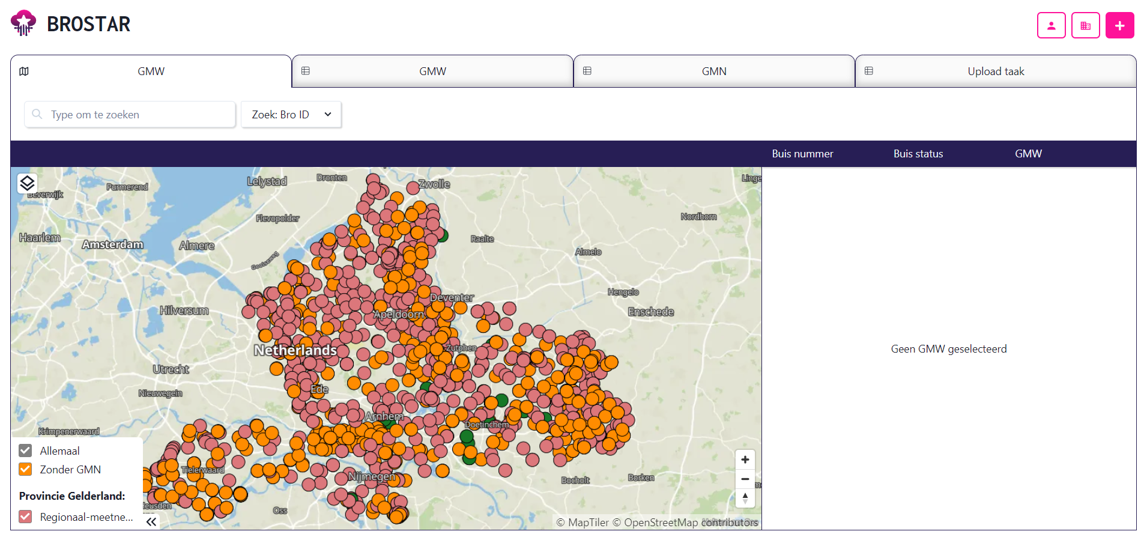Screen dimensions: 1141x537
Task: Zoom out on the map
Action: click(x=745, y=479)
